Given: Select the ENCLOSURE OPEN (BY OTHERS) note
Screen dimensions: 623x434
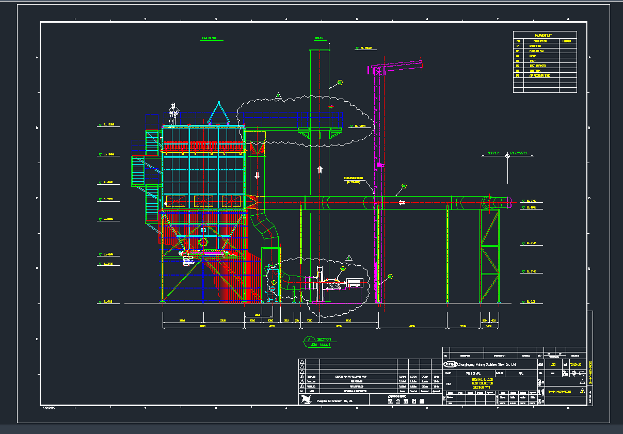Looking at the screenshot, I should [354, 181].
